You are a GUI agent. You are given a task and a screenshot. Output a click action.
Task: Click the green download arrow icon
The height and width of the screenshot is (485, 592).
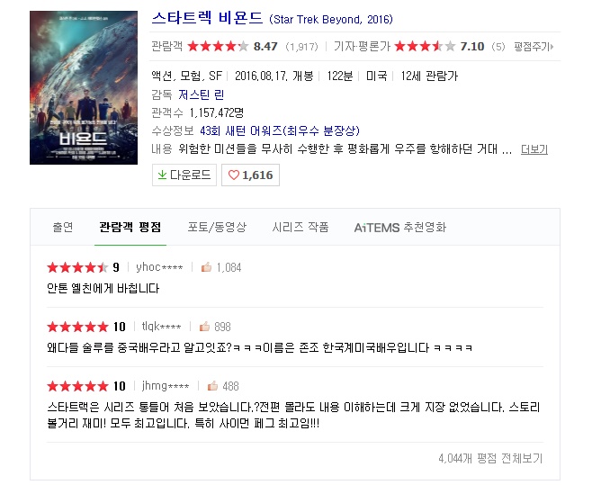162,175
